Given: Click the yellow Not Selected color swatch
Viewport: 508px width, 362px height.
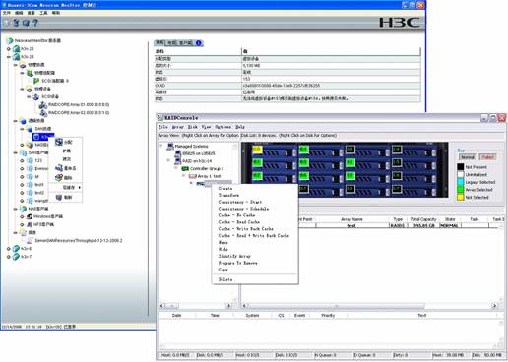Looking at the screenshot, I should [461, 197].
